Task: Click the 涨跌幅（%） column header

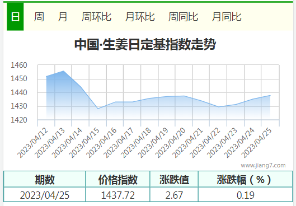Action: click(x=245, y=179)
